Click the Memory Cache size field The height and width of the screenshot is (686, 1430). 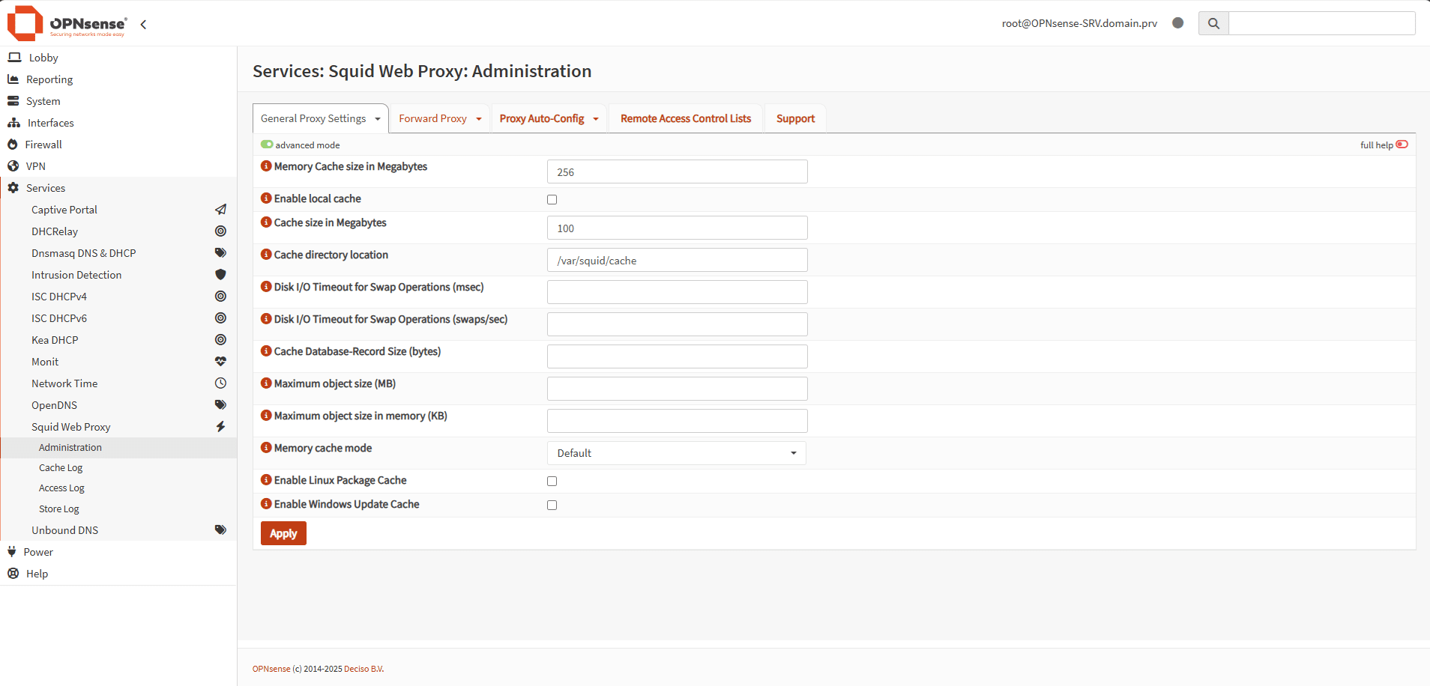677,171
